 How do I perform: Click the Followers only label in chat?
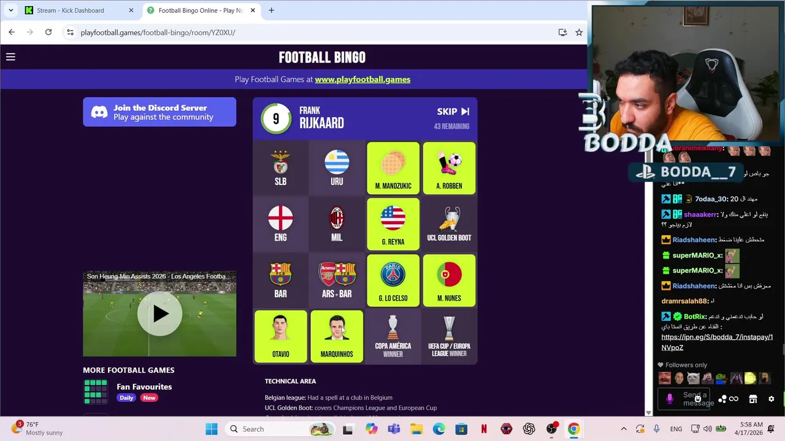686,365
